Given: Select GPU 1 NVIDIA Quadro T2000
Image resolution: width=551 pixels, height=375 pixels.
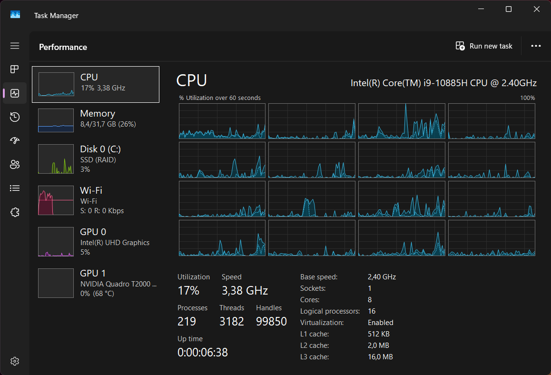Looking at the screenshot, I should 96,283.
